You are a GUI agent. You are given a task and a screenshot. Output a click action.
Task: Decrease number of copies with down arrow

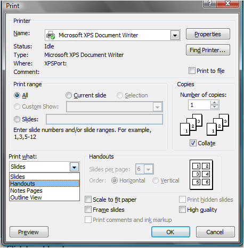[215, 107]
